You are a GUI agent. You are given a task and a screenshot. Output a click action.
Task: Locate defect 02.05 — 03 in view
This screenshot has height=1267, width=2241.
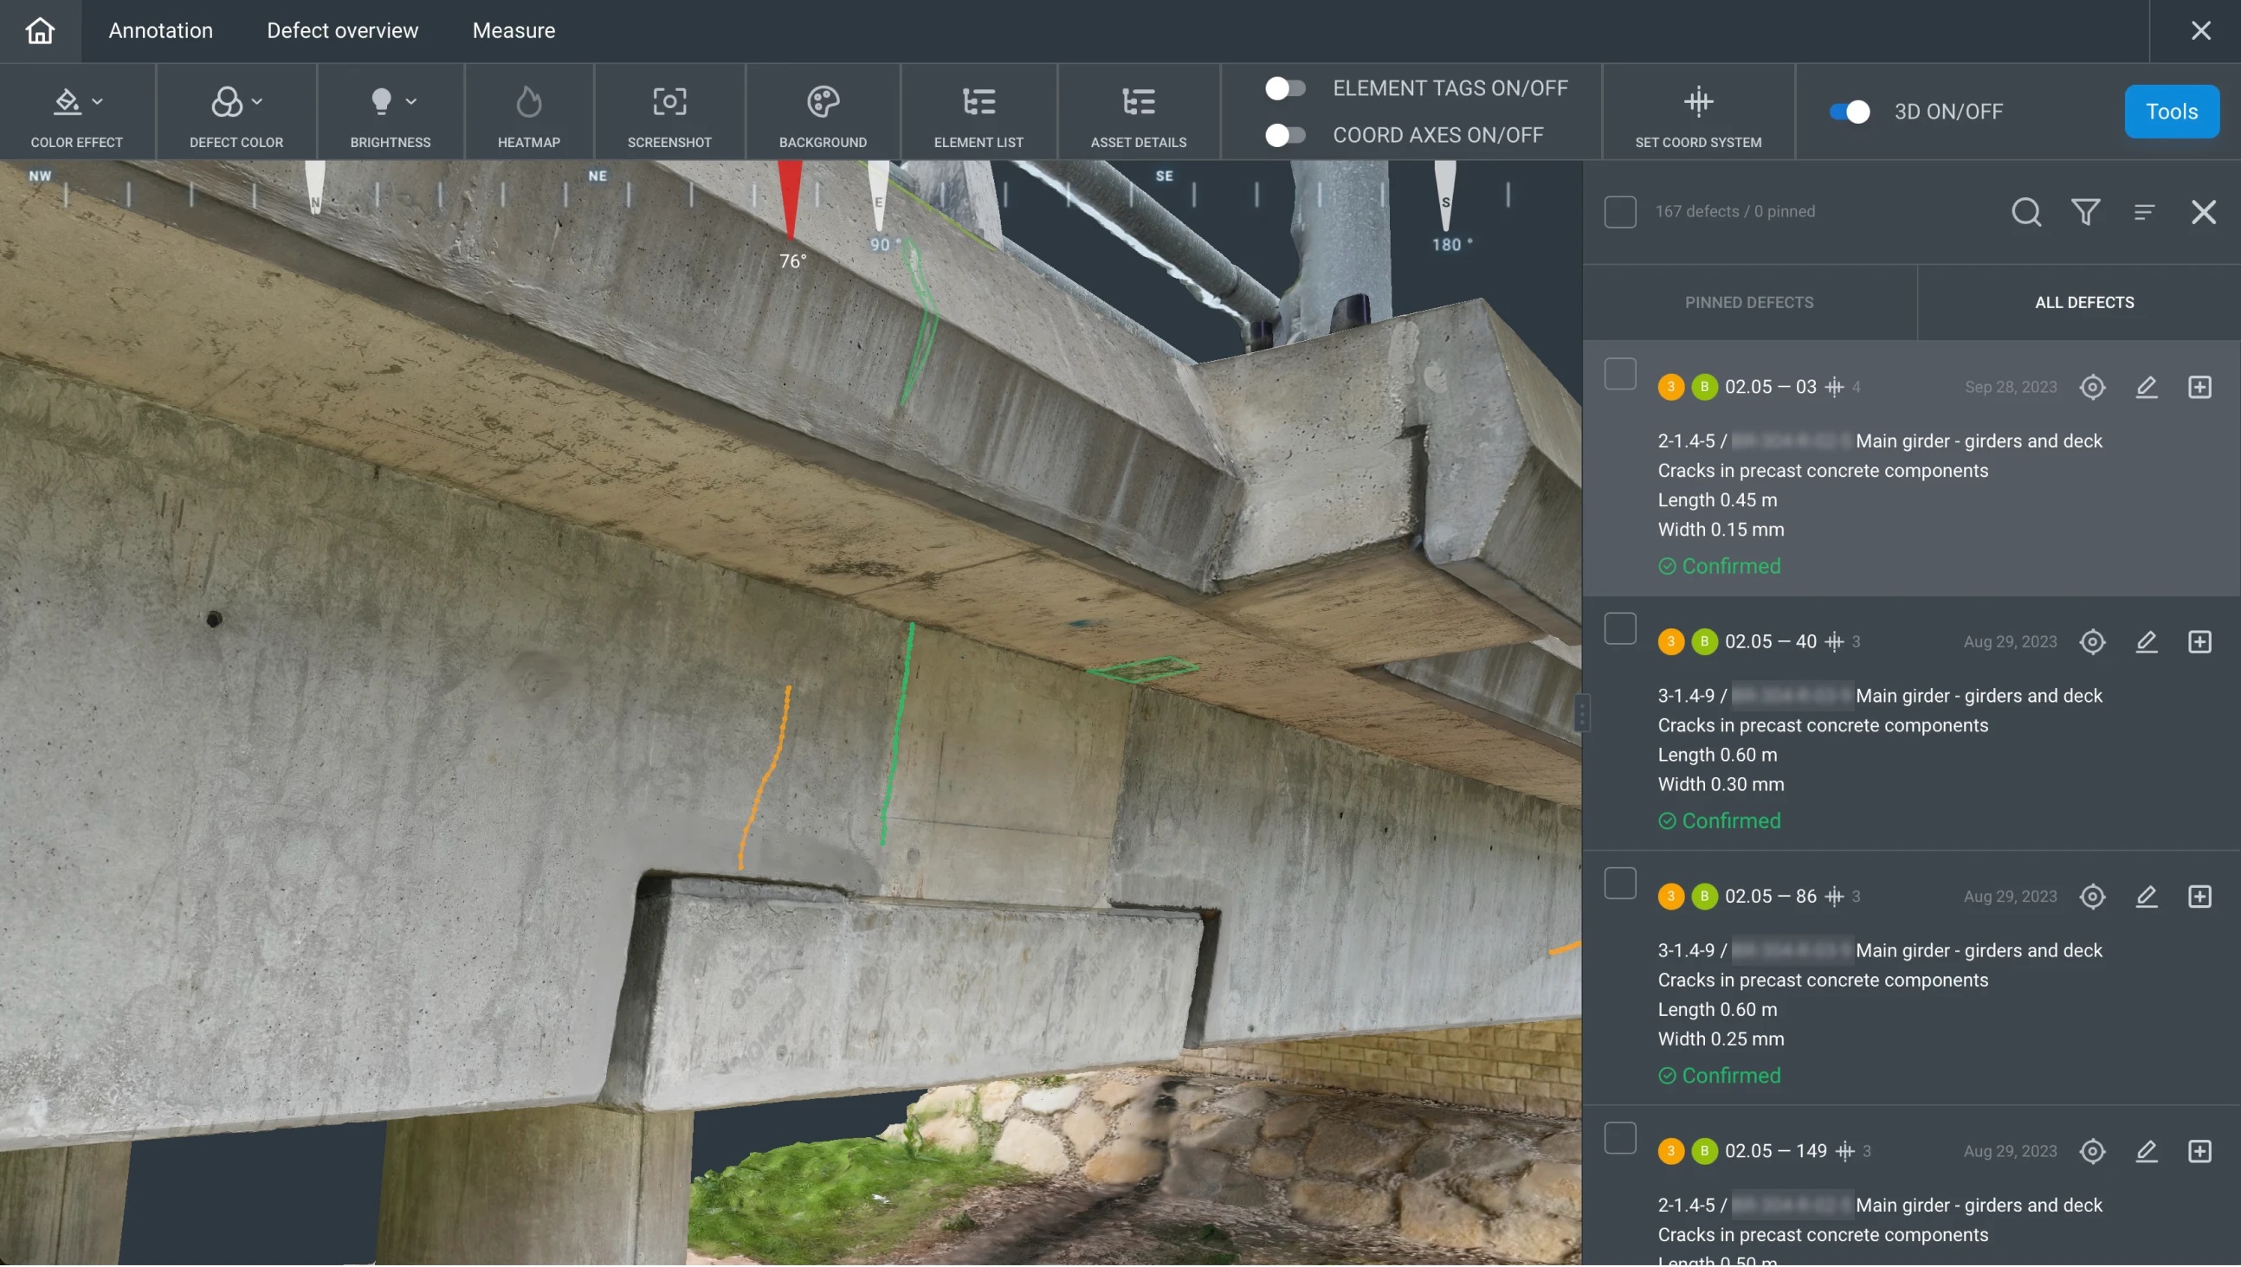2092,387
